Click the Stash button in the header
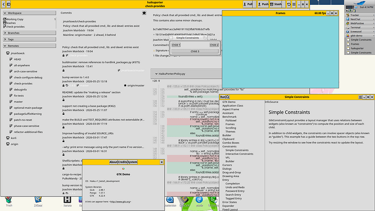Screen dimensions: 375x211 pyautogui.click(x=276, y=4)
